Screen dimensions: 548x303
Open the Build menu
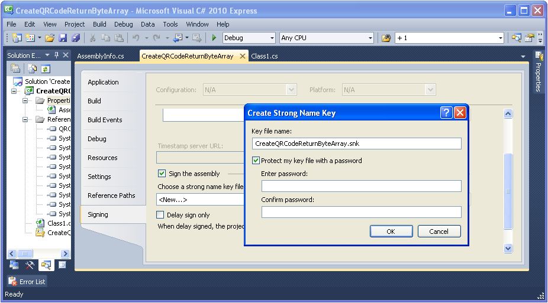click(x=99, y=24)
